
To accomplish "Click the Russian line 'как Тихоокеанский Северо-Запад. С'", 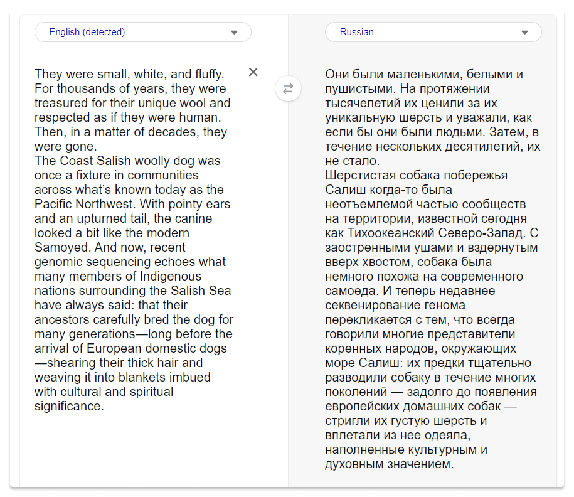I will [432, 233].
